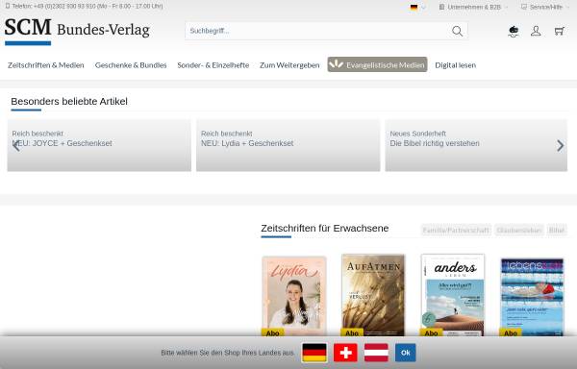
Task: Open the Lydia magazine cover
Action: [294, 296]
